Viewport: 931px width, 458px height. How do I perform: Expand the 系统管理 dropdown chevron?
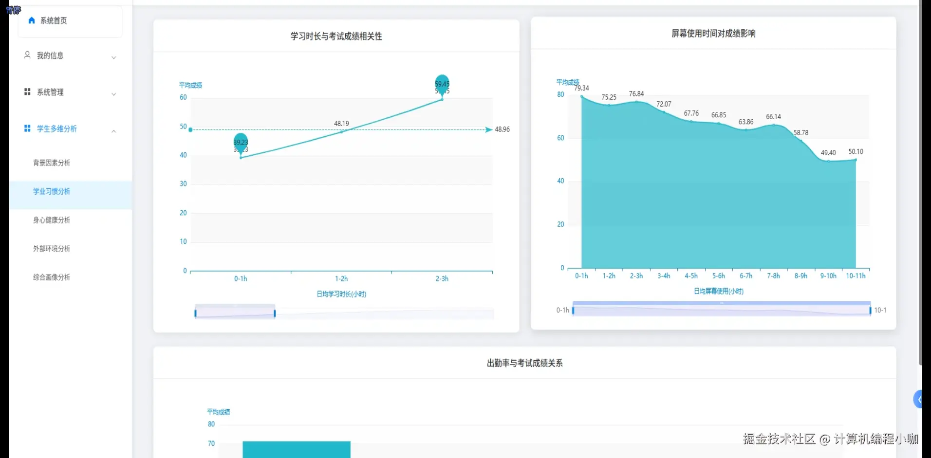pos(113,94)
